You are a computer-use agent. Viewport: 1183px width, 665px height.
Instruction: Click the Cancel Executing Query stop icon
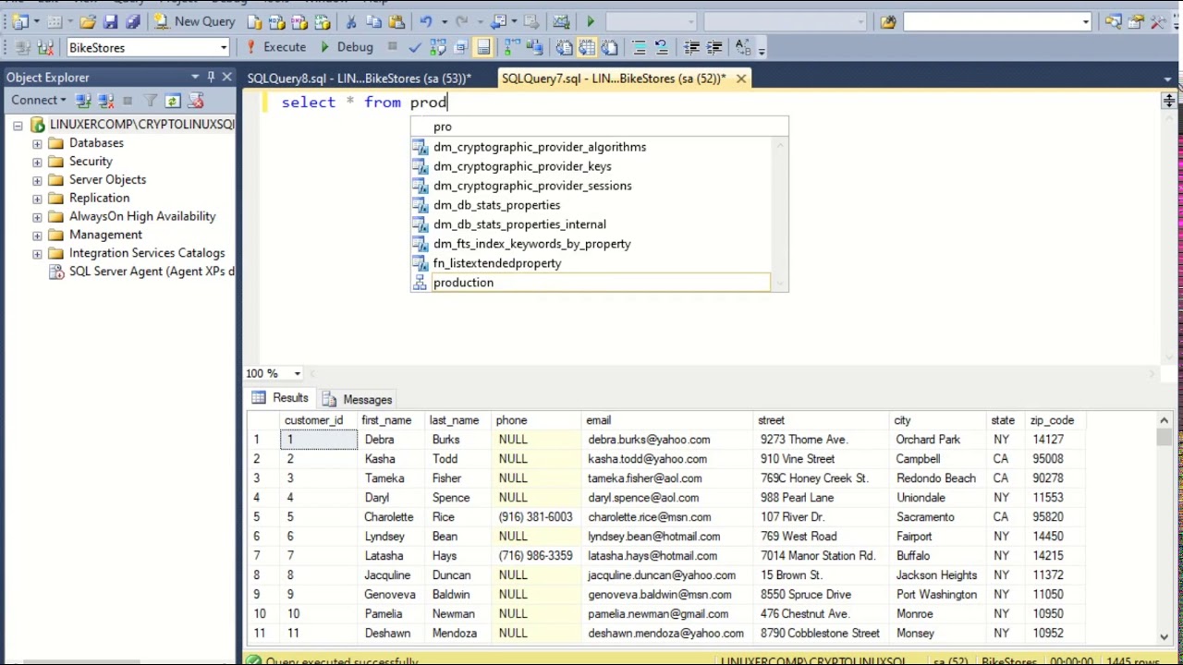pos(393,47)
